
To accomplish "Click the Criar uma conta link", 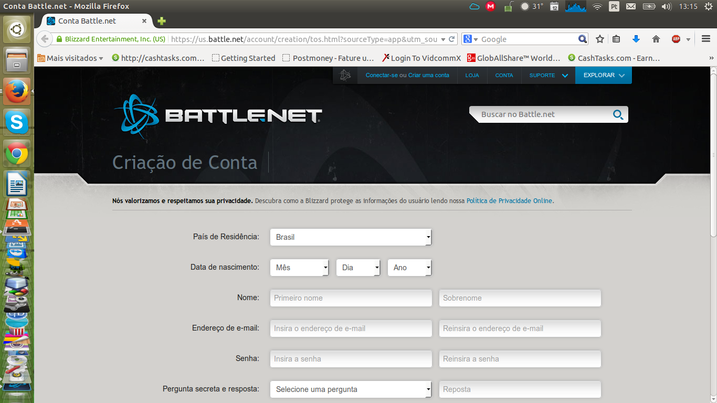I will (x=429, y=75).
